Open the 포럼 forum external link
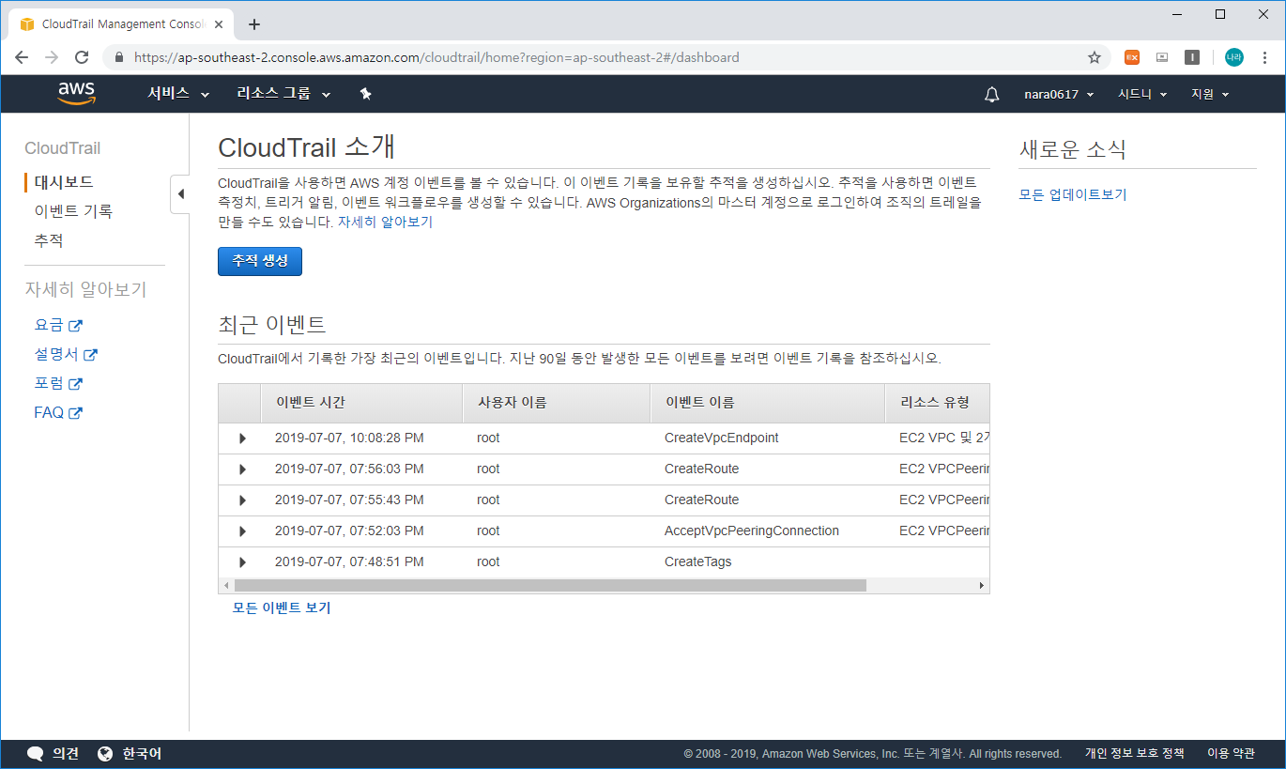 pyautogui.click(x=58, y=383)
